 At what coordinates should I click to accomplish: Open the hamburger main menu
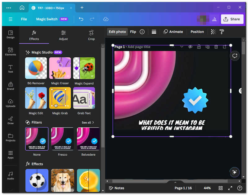tap(11, 19)
